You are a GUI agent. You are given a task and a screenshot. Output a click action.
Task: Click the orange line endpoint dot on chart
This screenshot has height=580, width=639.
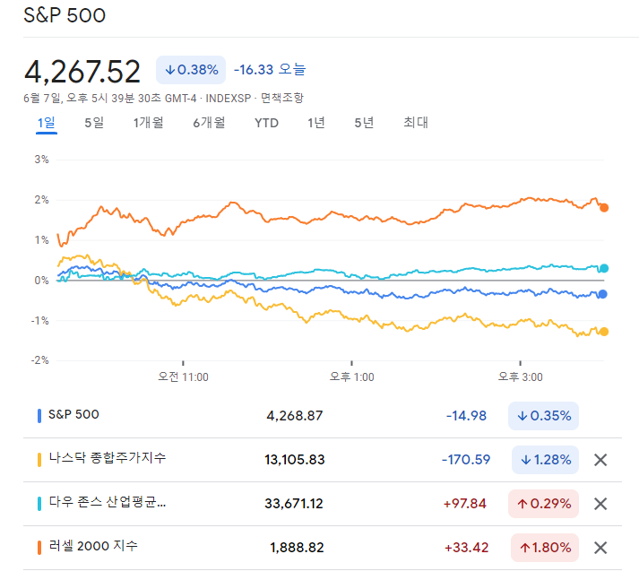604,208
